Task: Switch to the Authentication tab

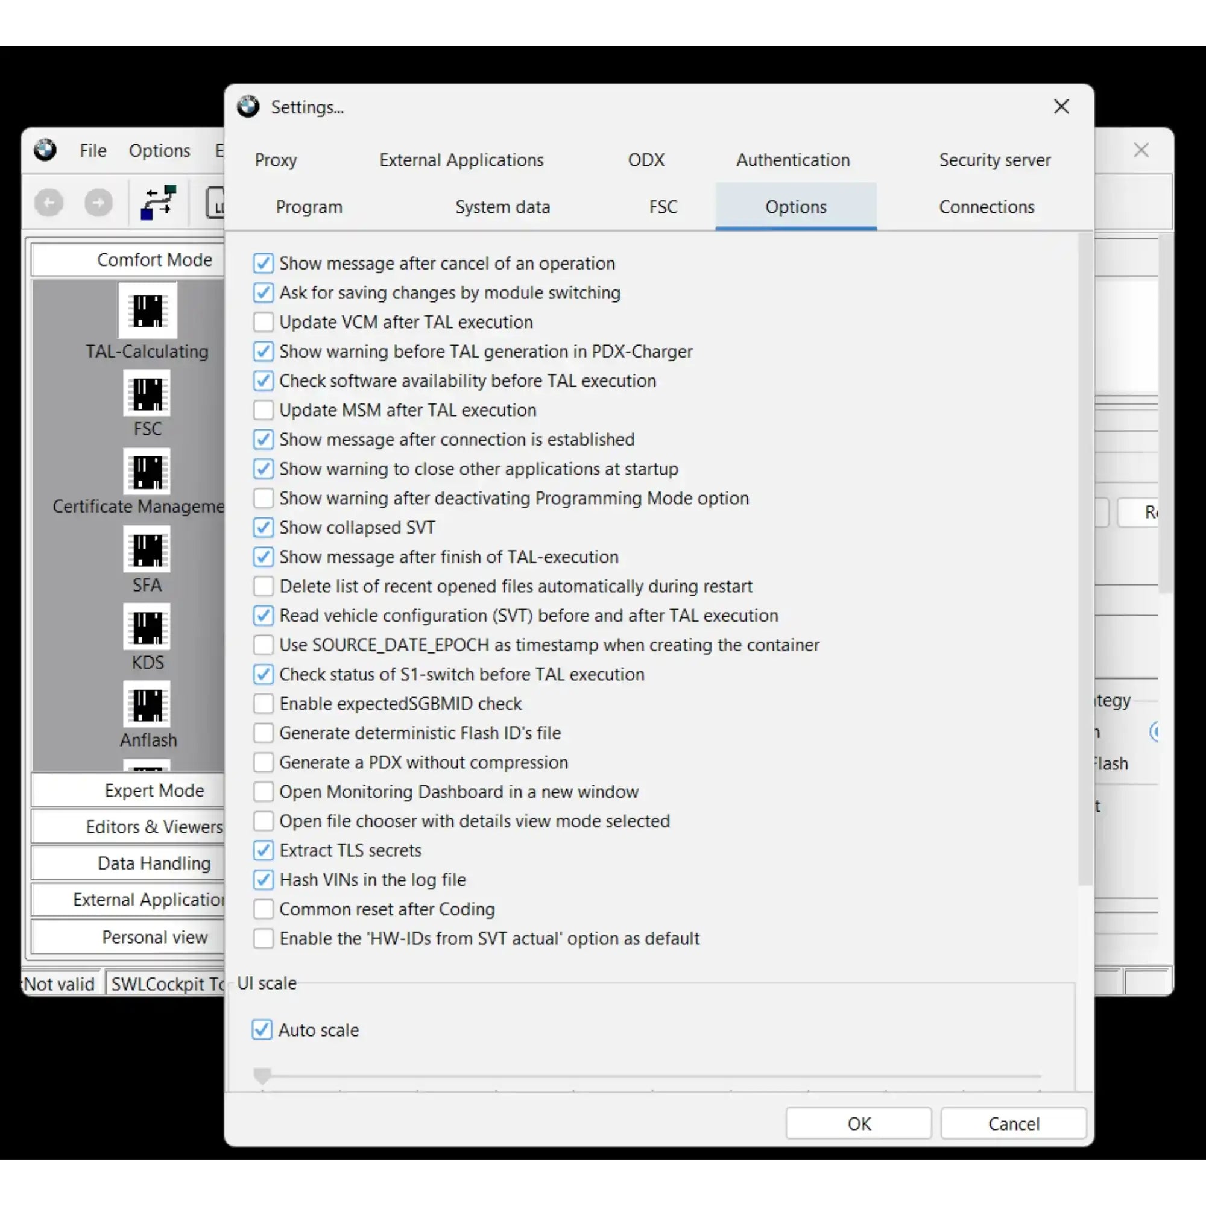Action: [793, 160]
